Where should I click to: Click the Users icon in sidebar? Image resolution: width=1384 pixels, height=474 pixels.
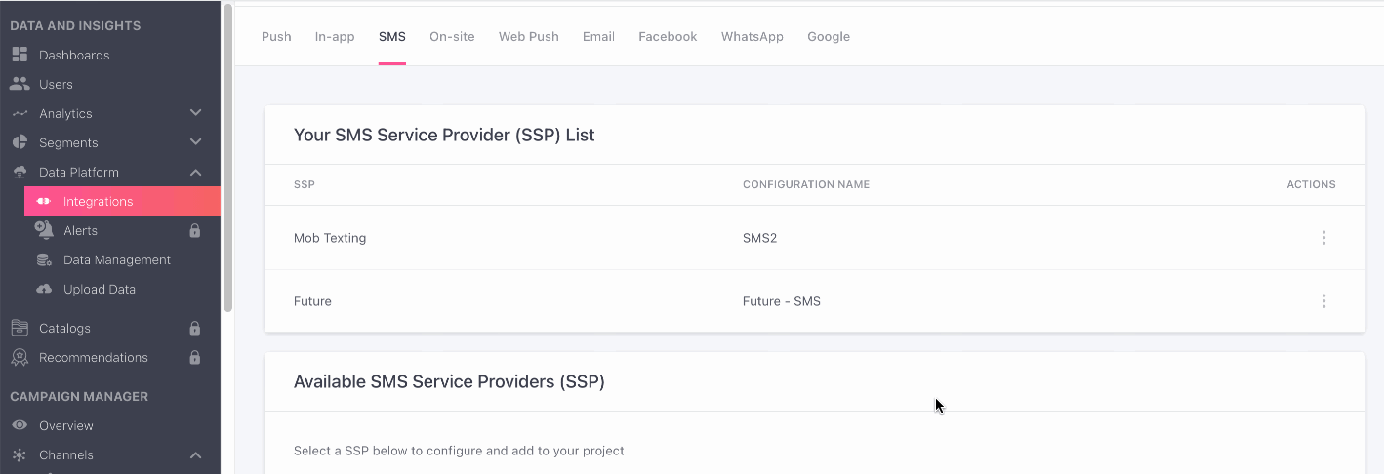click(x=20, y=85)
